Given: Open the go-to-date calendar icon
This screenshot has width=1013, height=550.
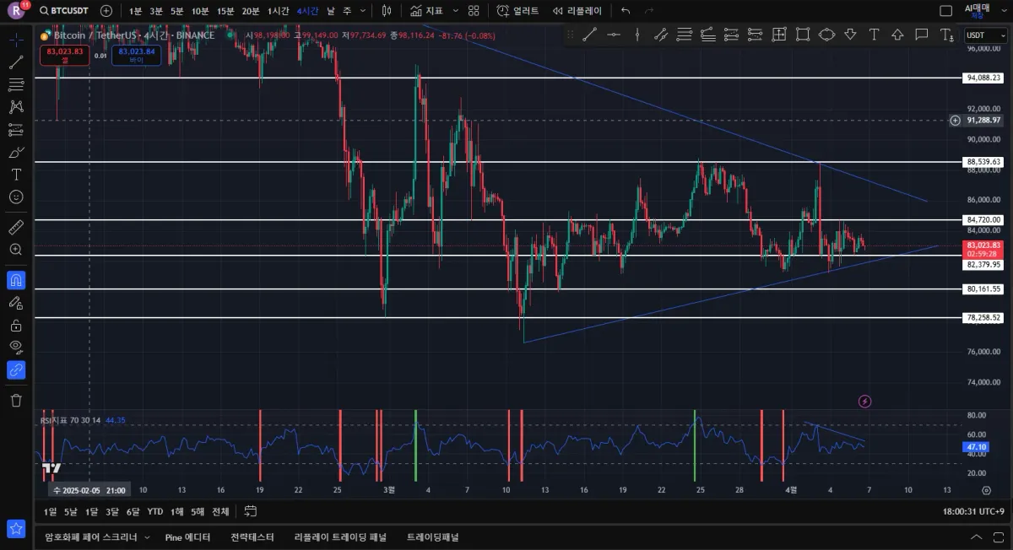Looking at the screenshot, I should click(251, 511).
